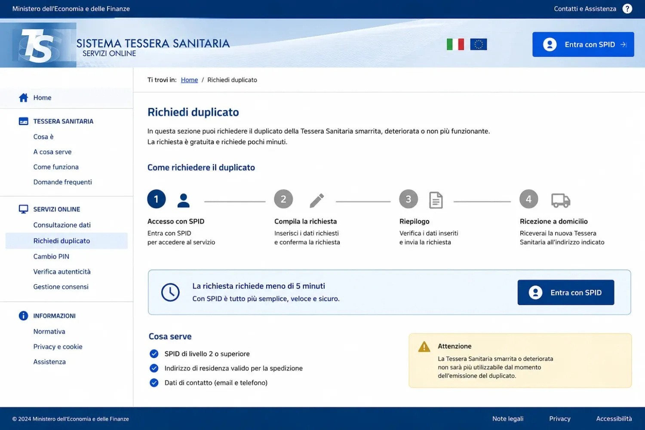Open Note legali in the footer
This screenshot has height=430, width=645.
[x=508, y=419]
